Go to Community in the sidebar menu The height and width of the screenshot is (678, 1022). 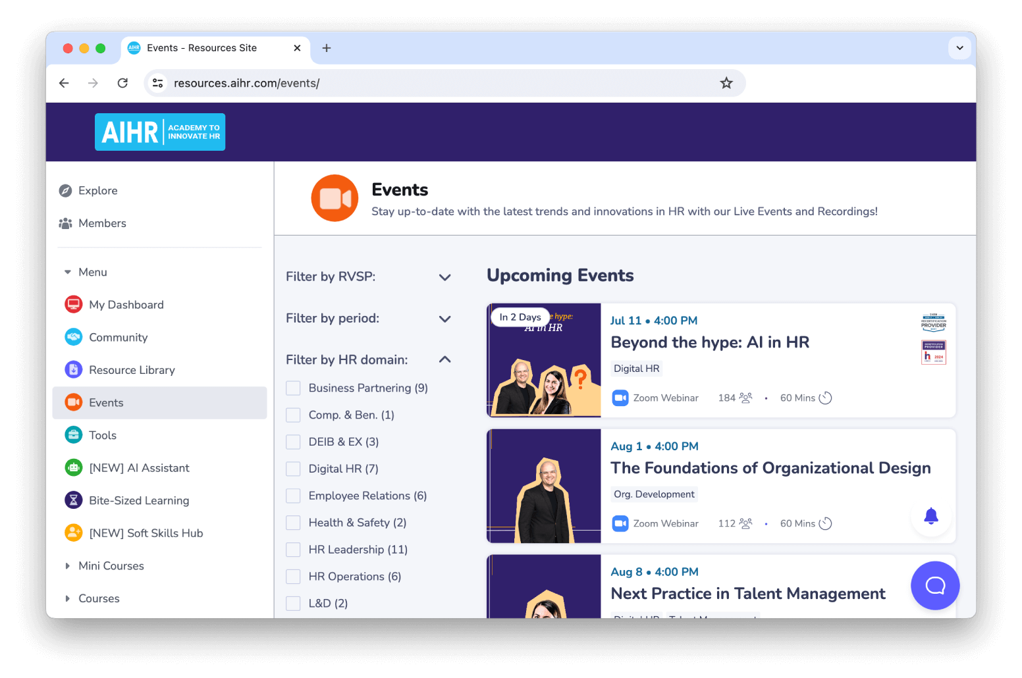(x=118, y=338)
